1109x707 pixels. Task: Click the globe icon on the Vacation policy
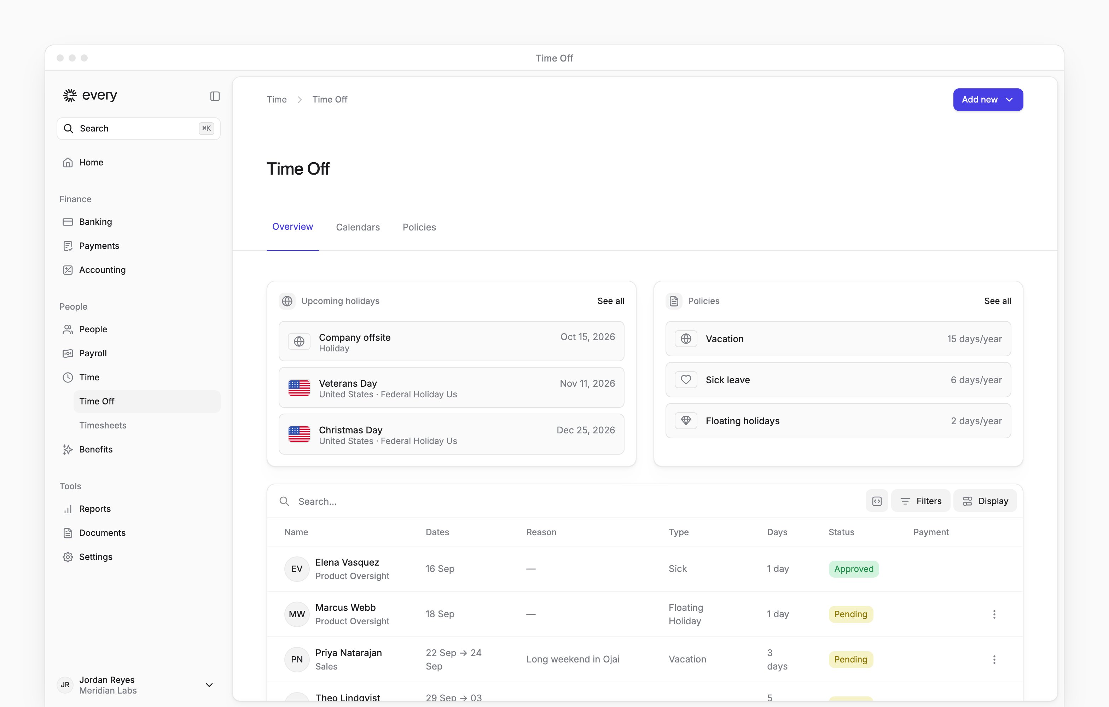(x=686, y=339)
